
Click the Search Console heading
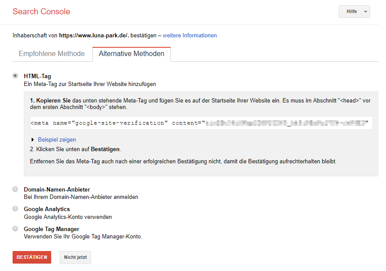click(41, 12)
